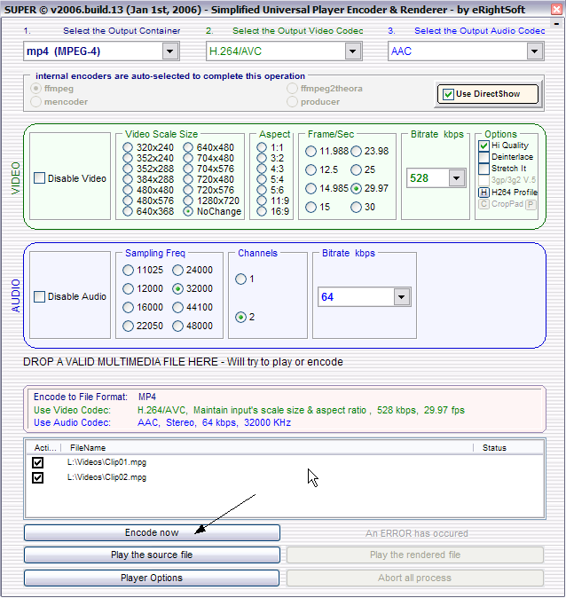566x598 pixels.
Task: Select 4:3 aspect ratio
Action: (x=262, y=169)
